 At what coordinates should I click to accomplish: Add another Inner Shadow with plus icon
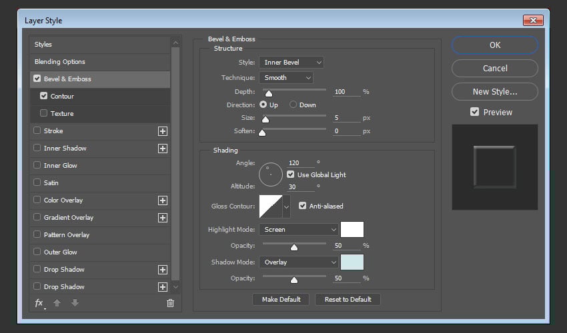[162, 149]
